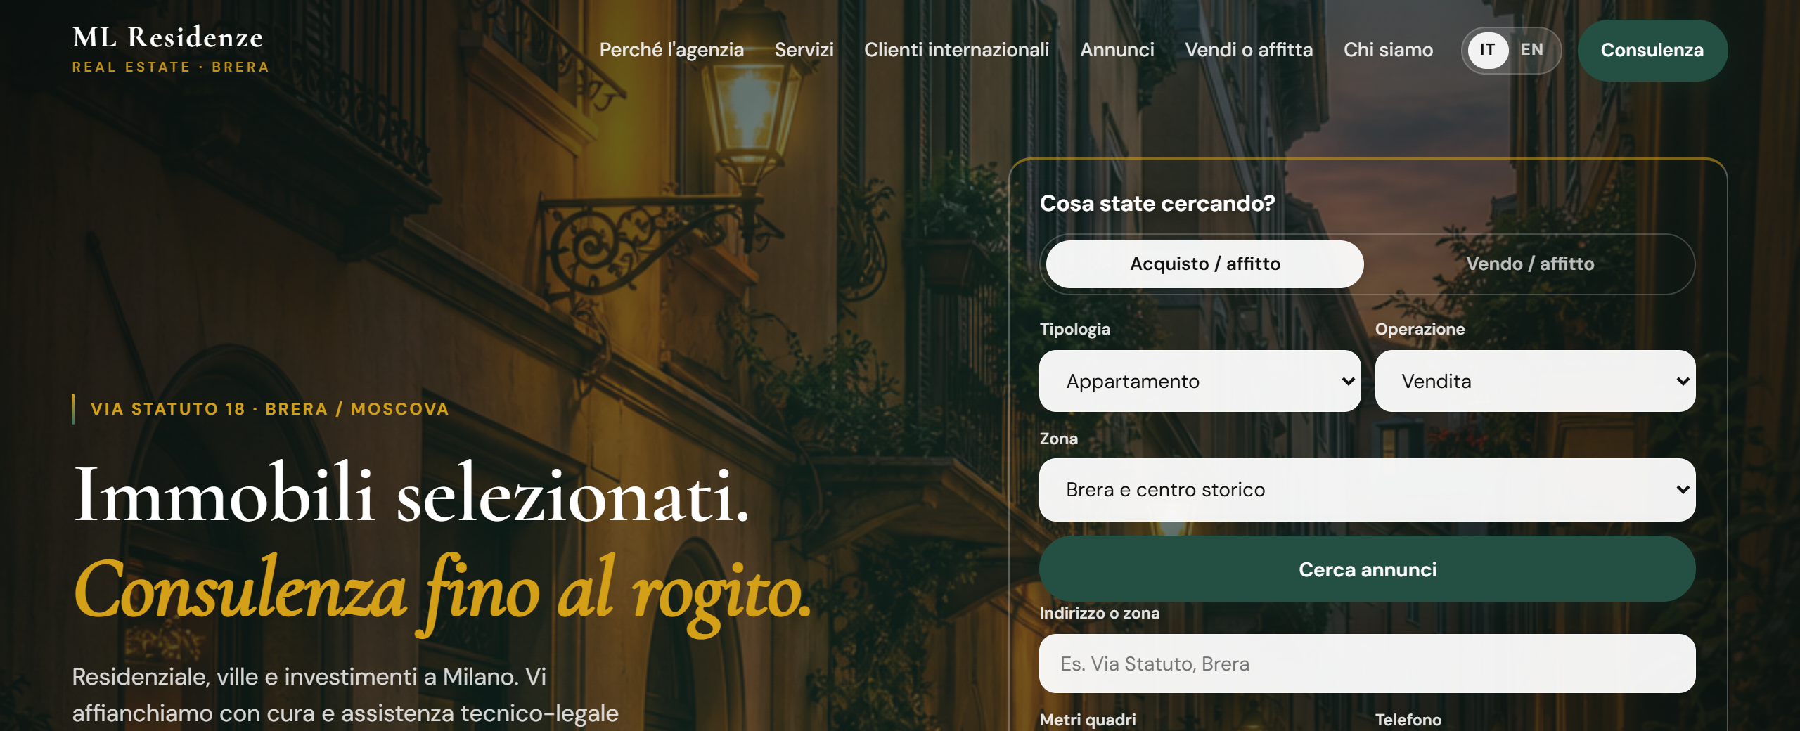Focus the Indirizzo o zona input field
Viewport: 1800px width, 731px height.
click(x=1367, y=664)
